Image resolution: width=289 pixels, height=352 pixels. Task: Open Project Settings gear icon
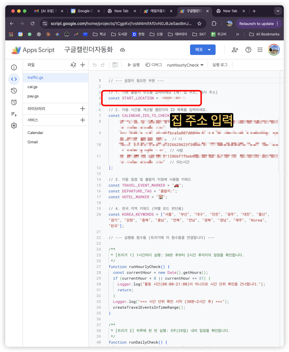[14, 126]
